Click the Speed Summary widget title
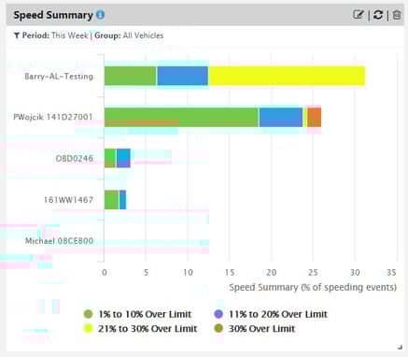 tap(53, 15)
